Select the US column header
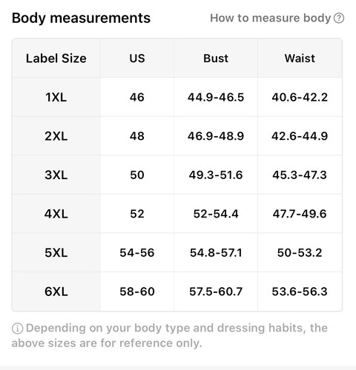The height and width of the screenshot is (370, 356). coord(137,58)
